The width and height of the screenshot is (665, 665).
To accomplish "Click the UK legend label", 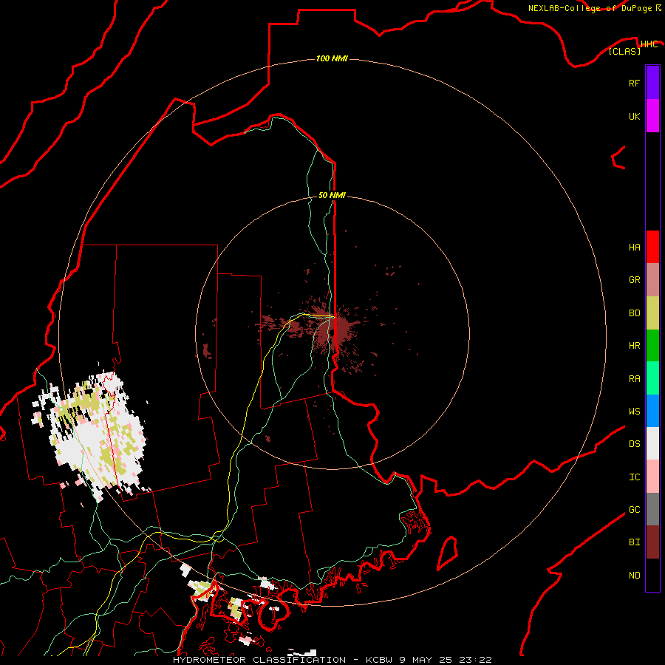I will point(634,116).
